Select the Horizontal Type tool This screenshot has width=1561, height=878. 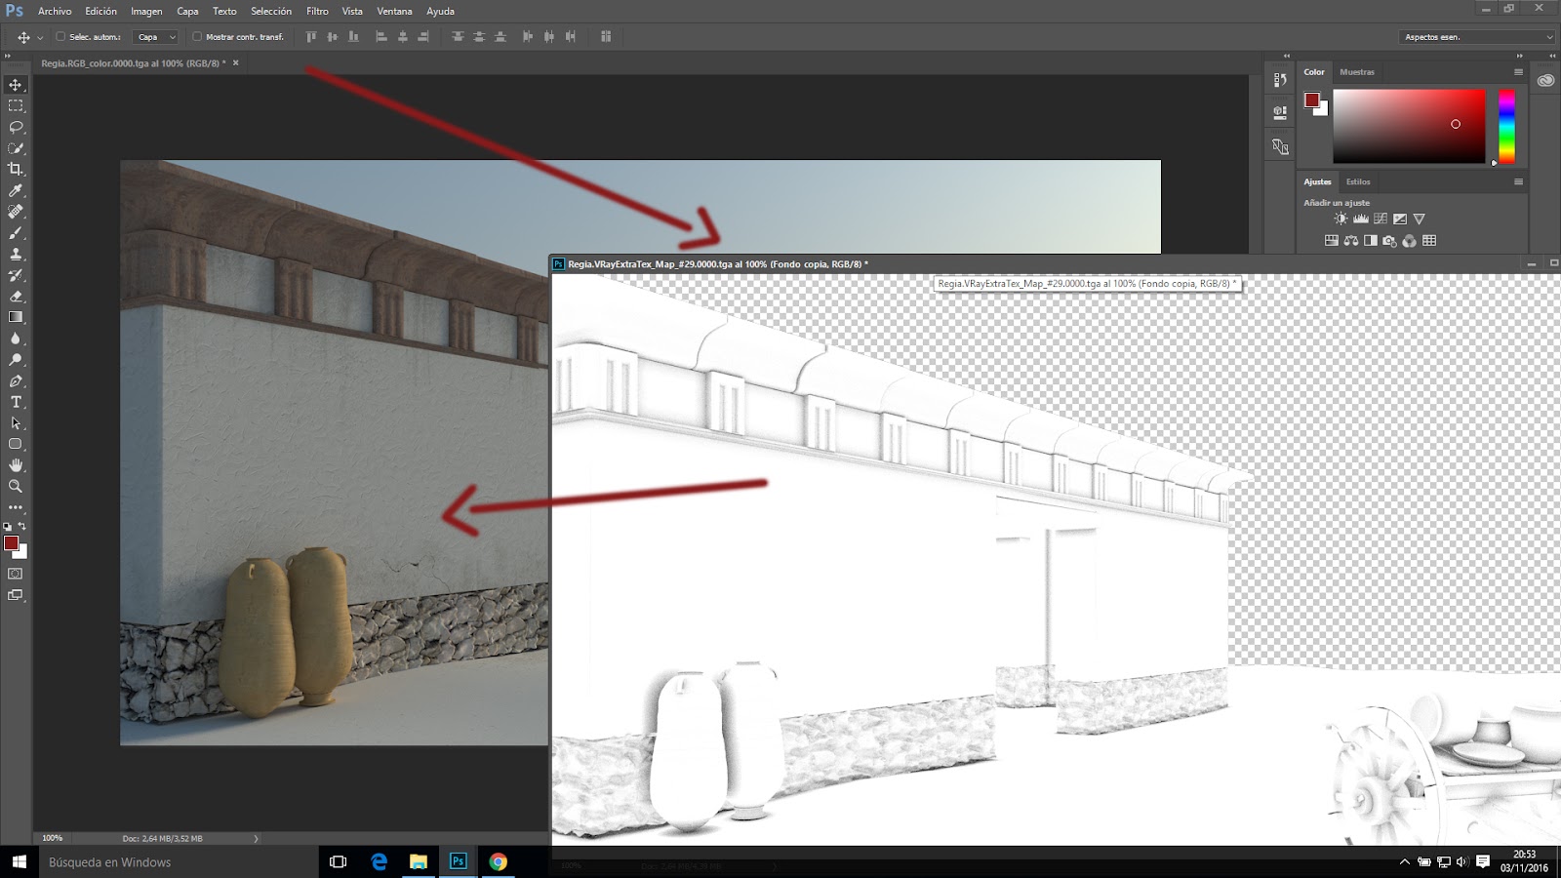click(16, 402)
